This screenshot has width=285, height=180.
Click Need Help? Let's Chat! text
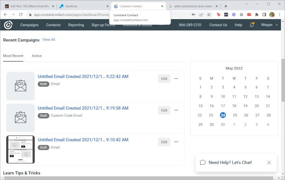pos(230,163)
